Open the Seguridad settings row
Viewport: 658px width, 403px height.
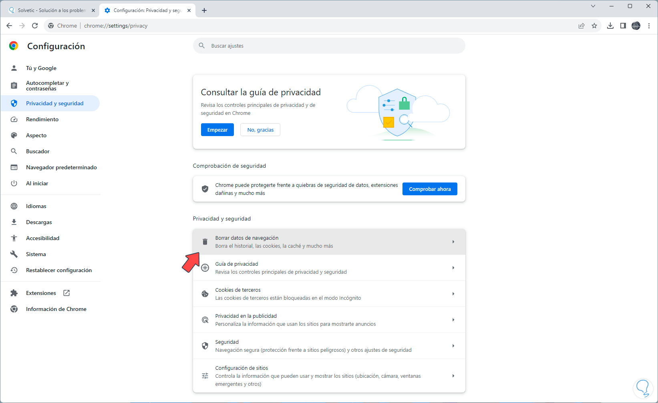click(329, 346)
